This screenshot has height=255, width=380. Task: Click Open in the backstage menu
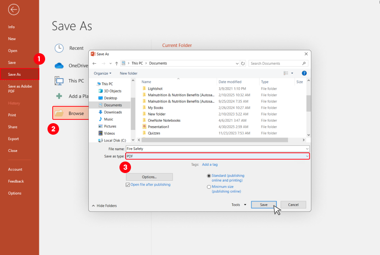click(12, 51)
